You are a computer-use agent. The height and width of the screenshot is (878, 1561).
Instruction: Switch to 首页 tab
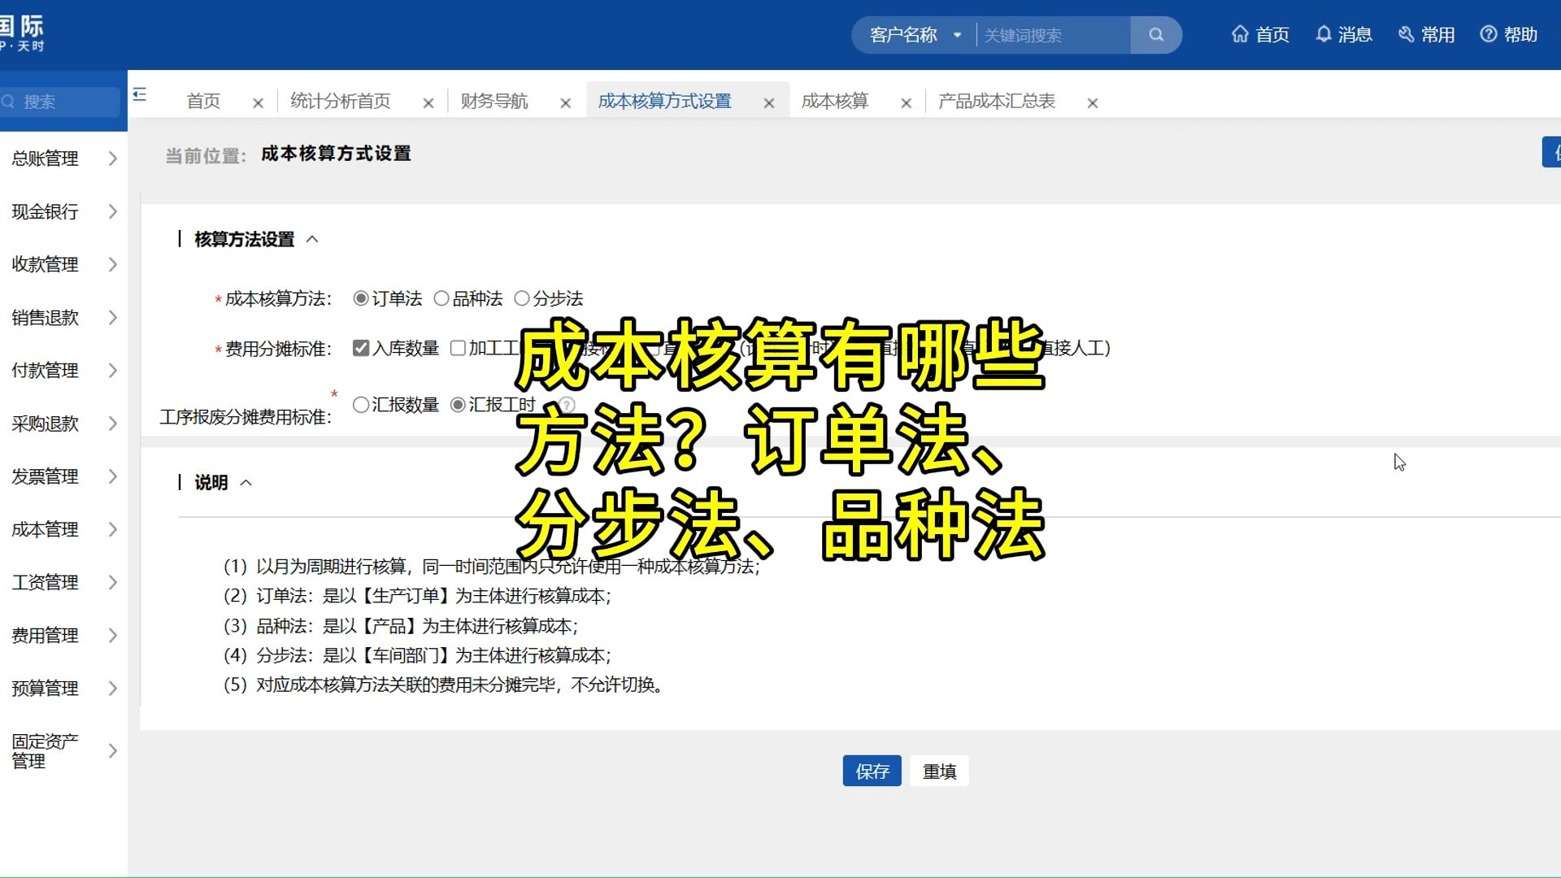[203, 102]
